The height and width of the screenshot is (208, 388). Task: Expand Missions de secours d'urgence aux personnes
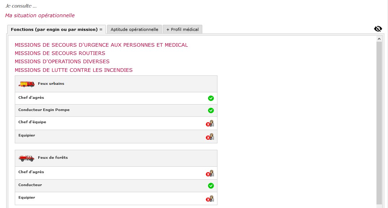101,45
